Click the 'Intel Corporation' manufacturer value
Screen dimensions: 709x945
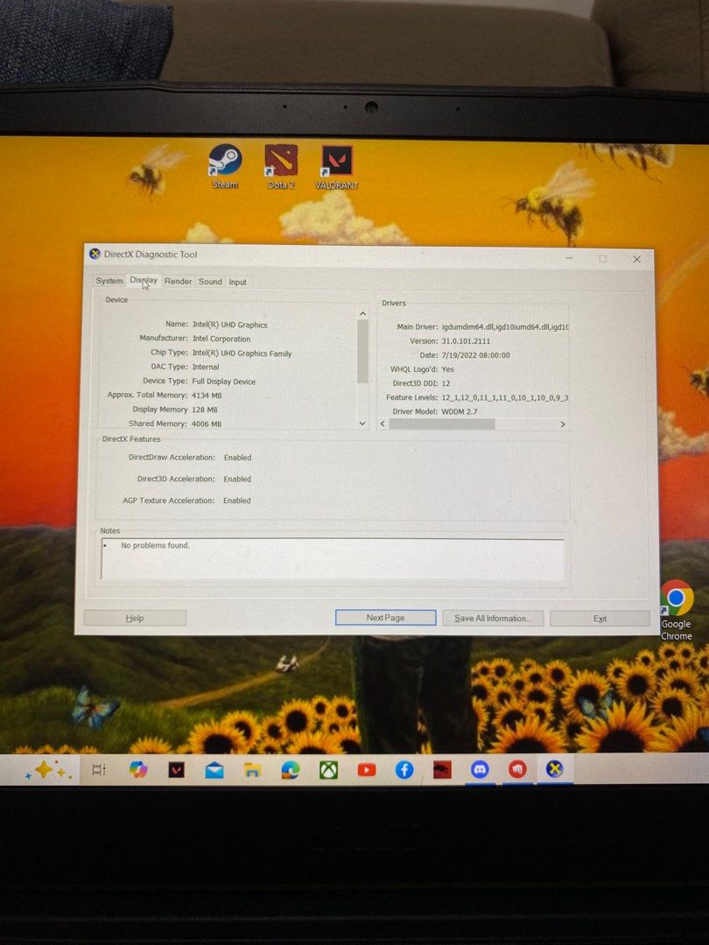pyautogui.click(x=221, y=339)
